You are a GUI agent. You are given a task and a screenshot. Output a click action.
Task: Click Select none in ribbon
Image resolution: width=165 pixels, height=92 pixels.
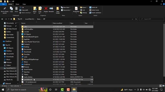(94, 10)
